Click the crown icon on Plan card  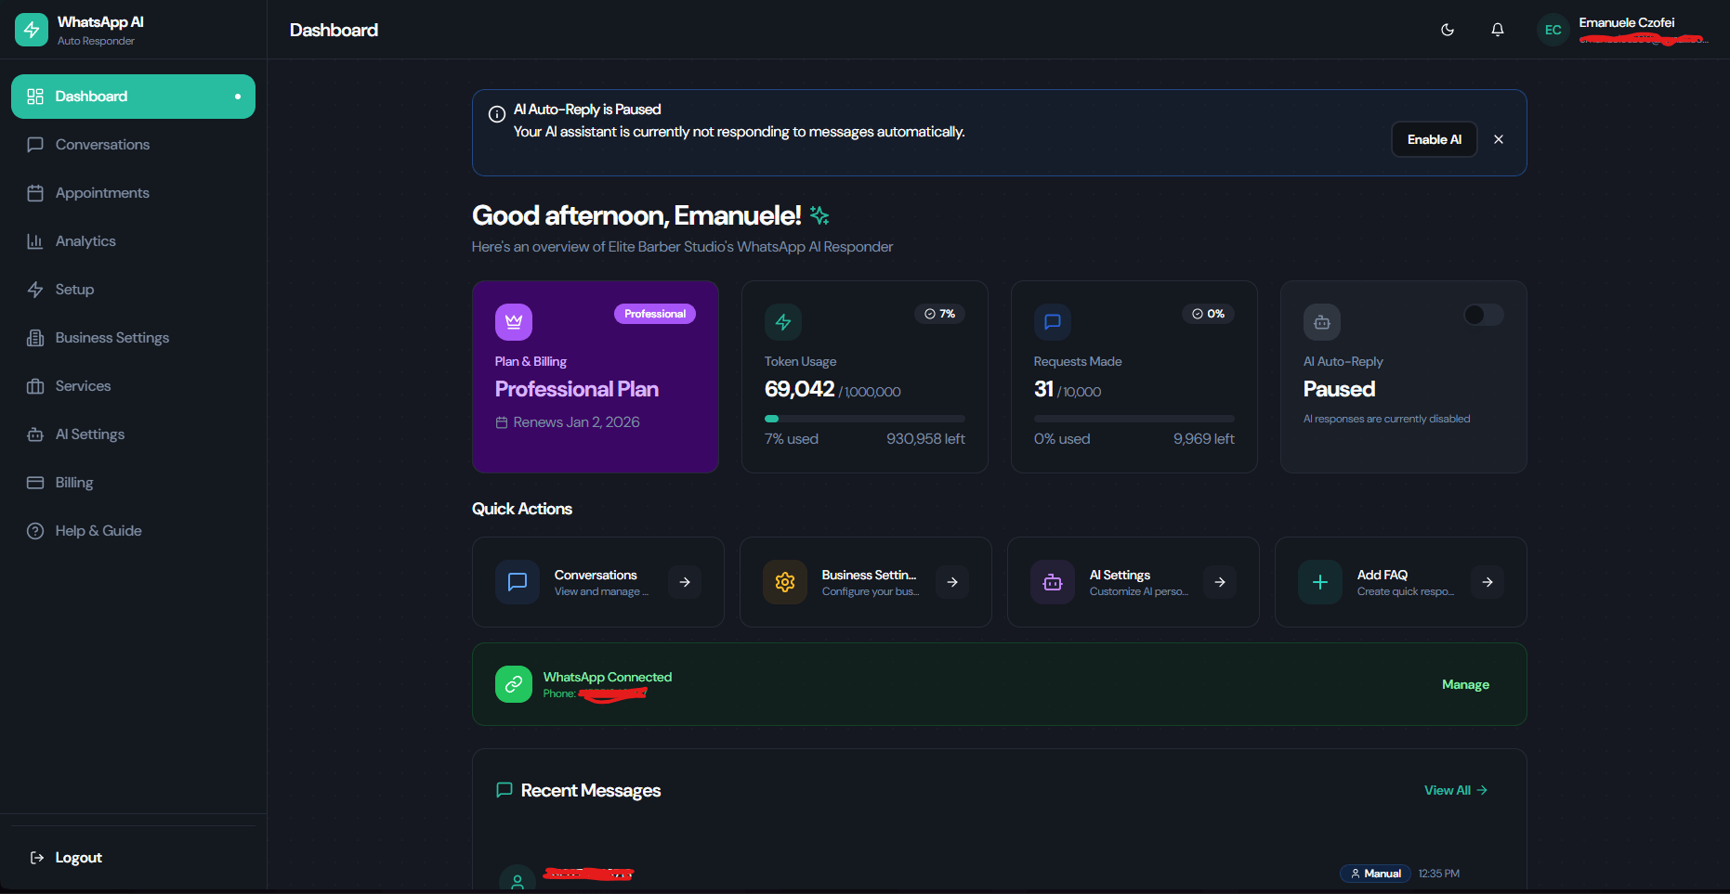click(x=514, y=322)
